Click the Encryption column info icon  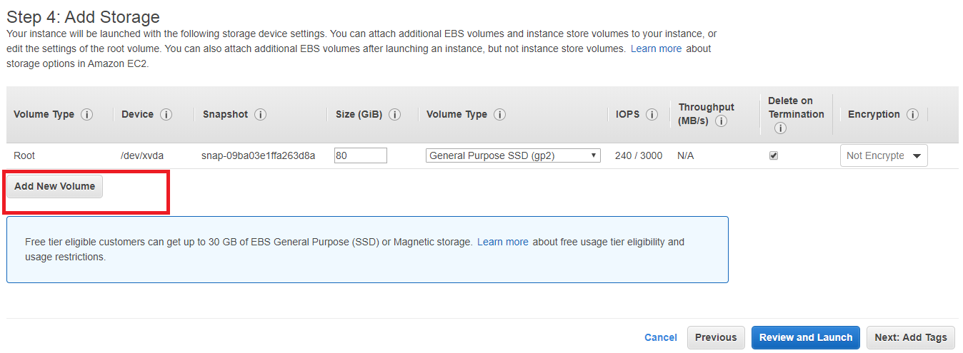(912, 115)
